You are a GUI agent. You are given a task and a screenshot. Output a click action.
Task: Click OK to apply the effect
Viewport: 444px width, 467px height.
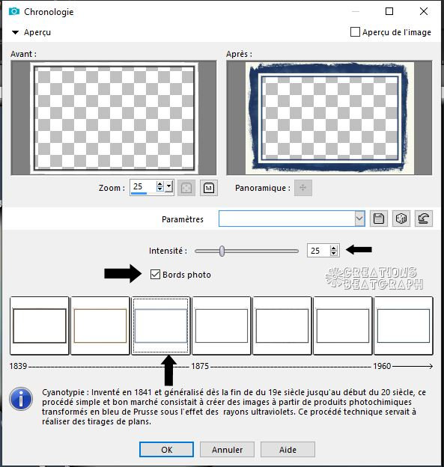(166, 450)
